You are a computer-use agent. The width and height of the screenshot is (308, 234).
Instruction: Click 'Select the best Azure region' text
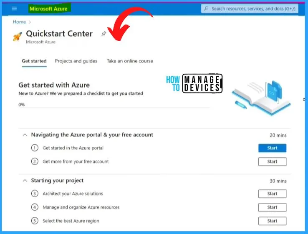tap(71, 221)
